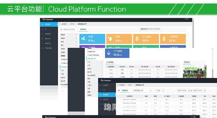Screen dimensions: 217x118
Task: Open the 深圳汤坑小学 station dropdown
Action: pos(142,90)
